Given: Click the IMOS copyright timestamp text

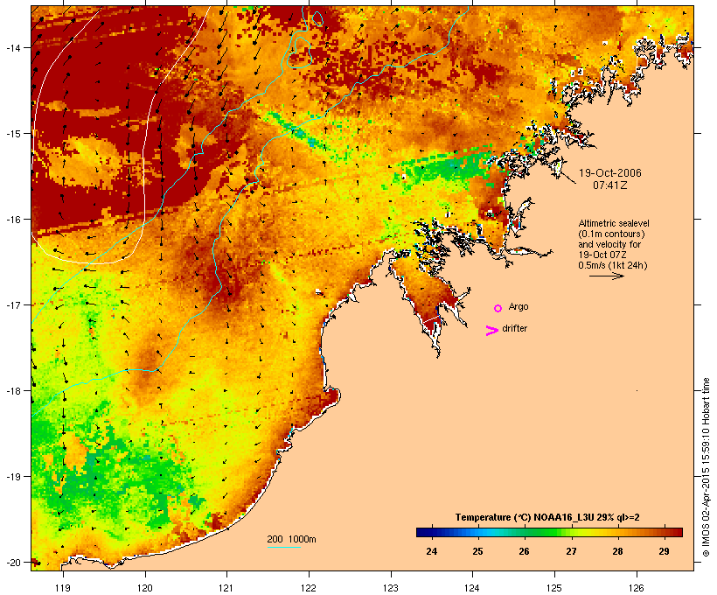Looking at the screenshot, I should point(706,467).
